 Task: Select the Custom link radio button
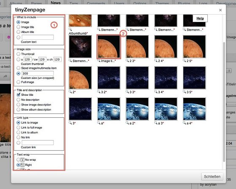19,143
